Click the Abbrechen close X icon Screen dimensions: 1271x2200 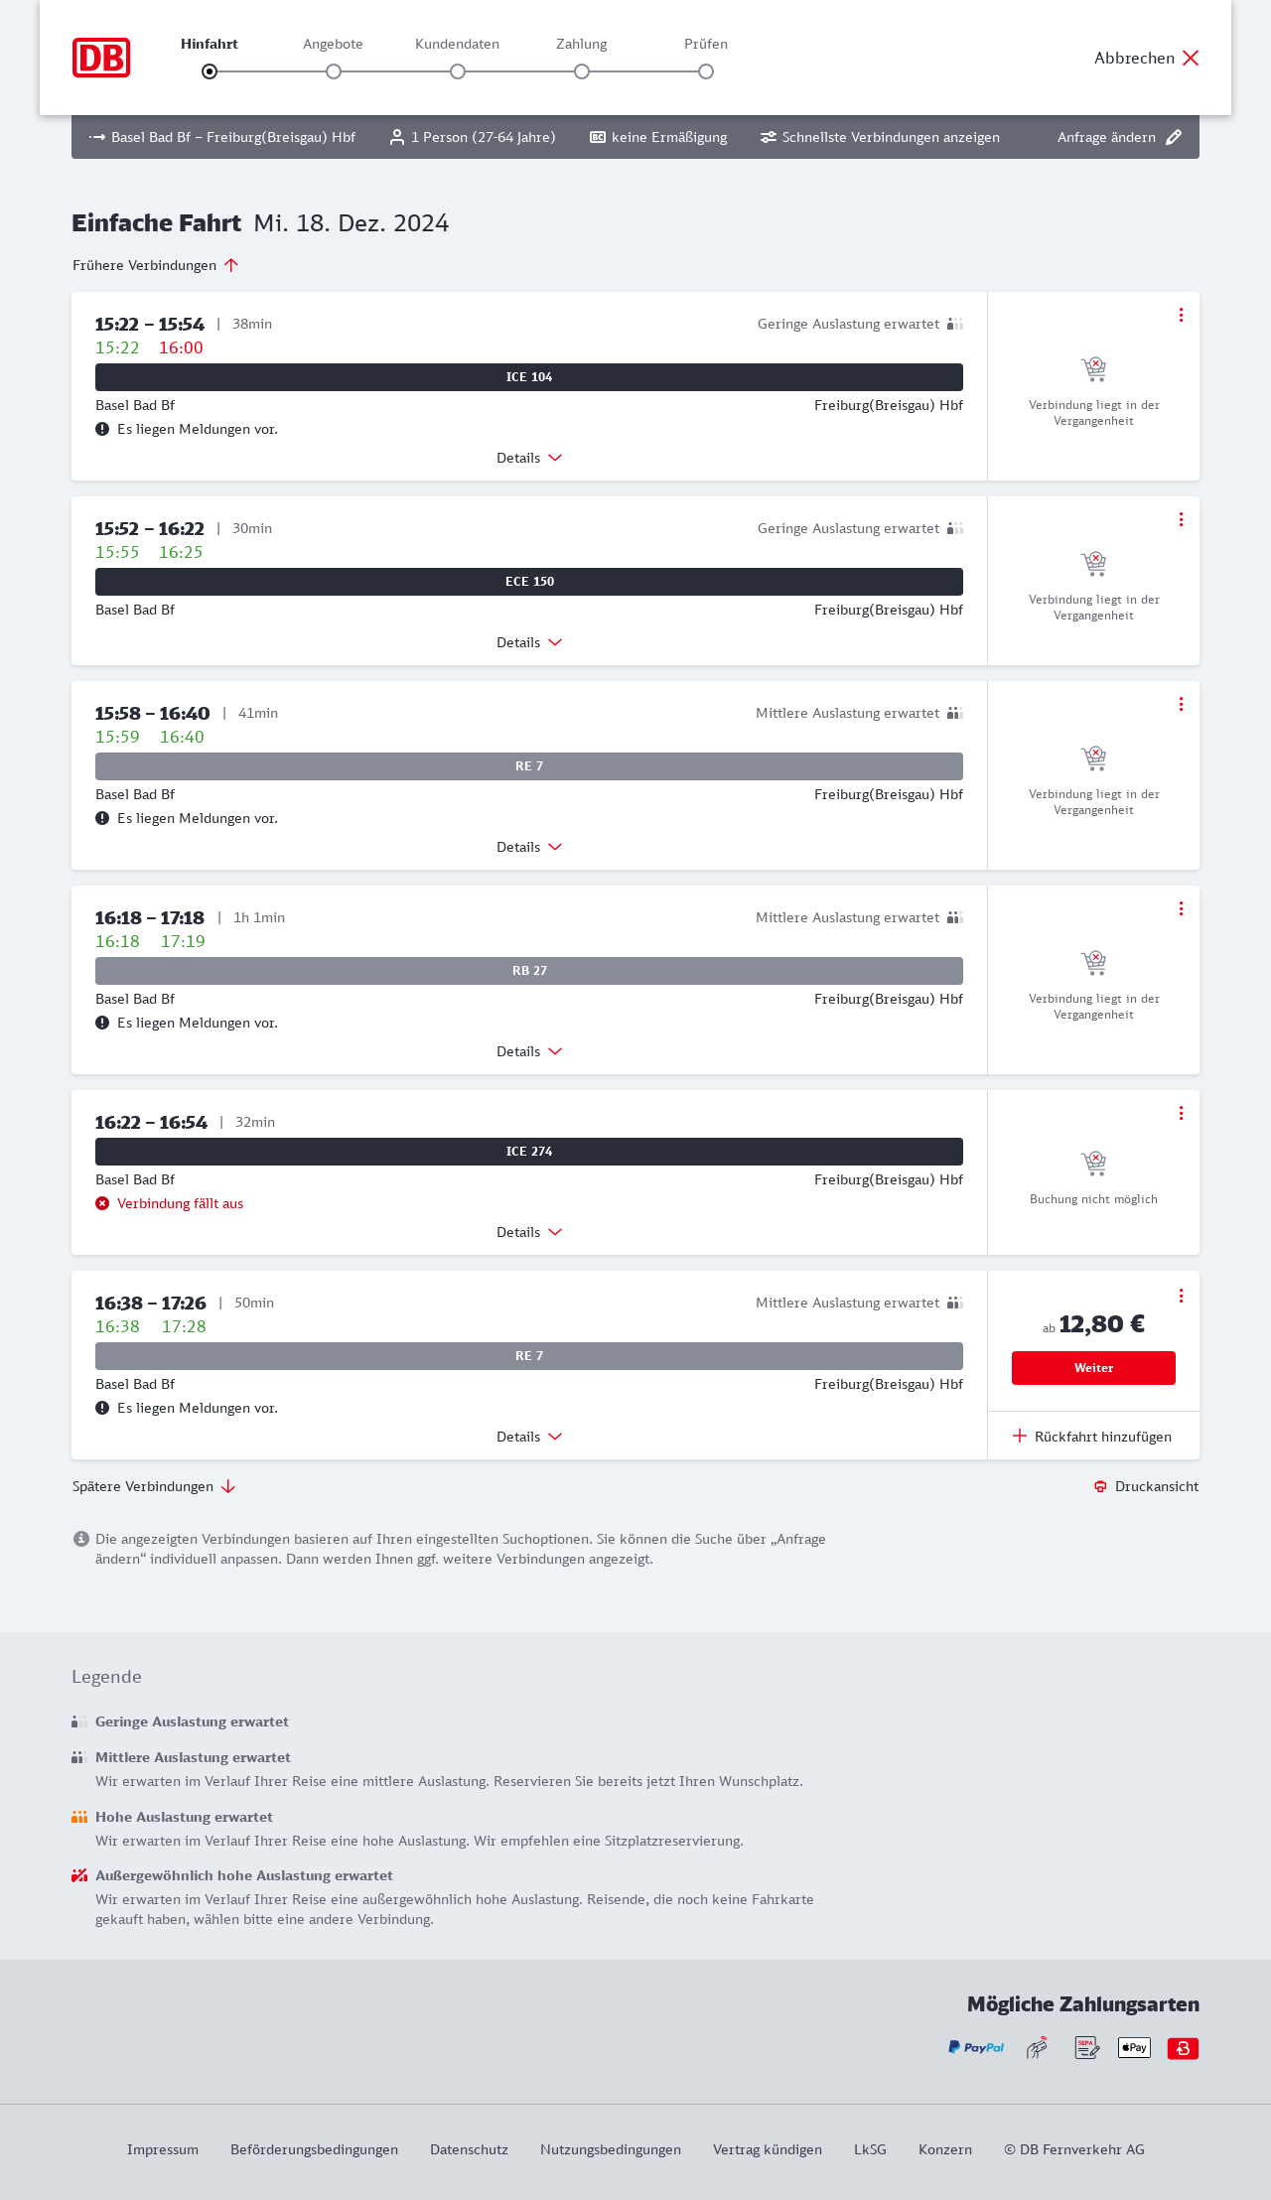(1191, 58)
